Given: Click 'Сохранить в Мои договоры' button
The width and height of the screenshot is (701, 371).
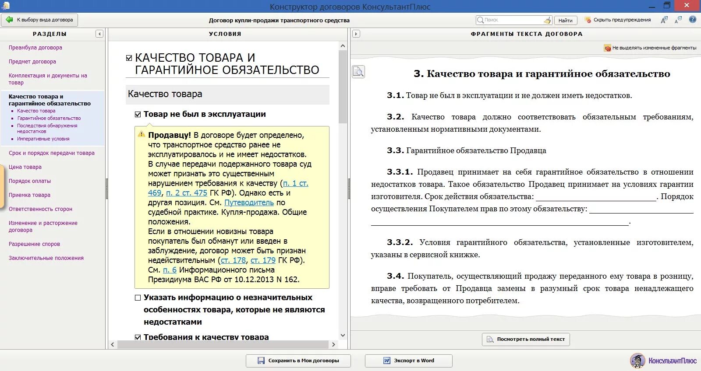Looking at the screenshot, I should [298, 360].
